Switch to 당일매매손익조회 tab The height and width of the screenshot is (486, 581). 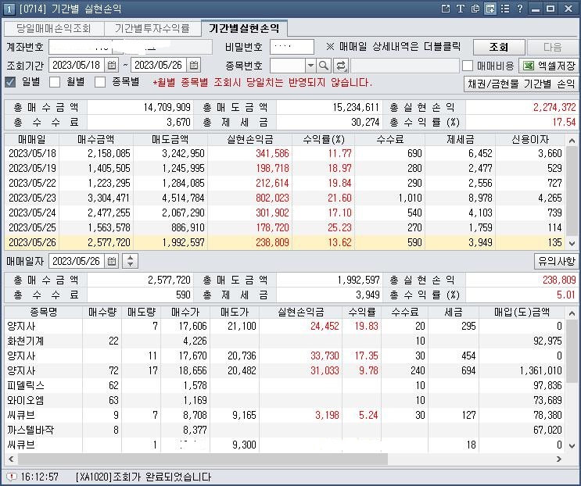click(x=54, y=28)
